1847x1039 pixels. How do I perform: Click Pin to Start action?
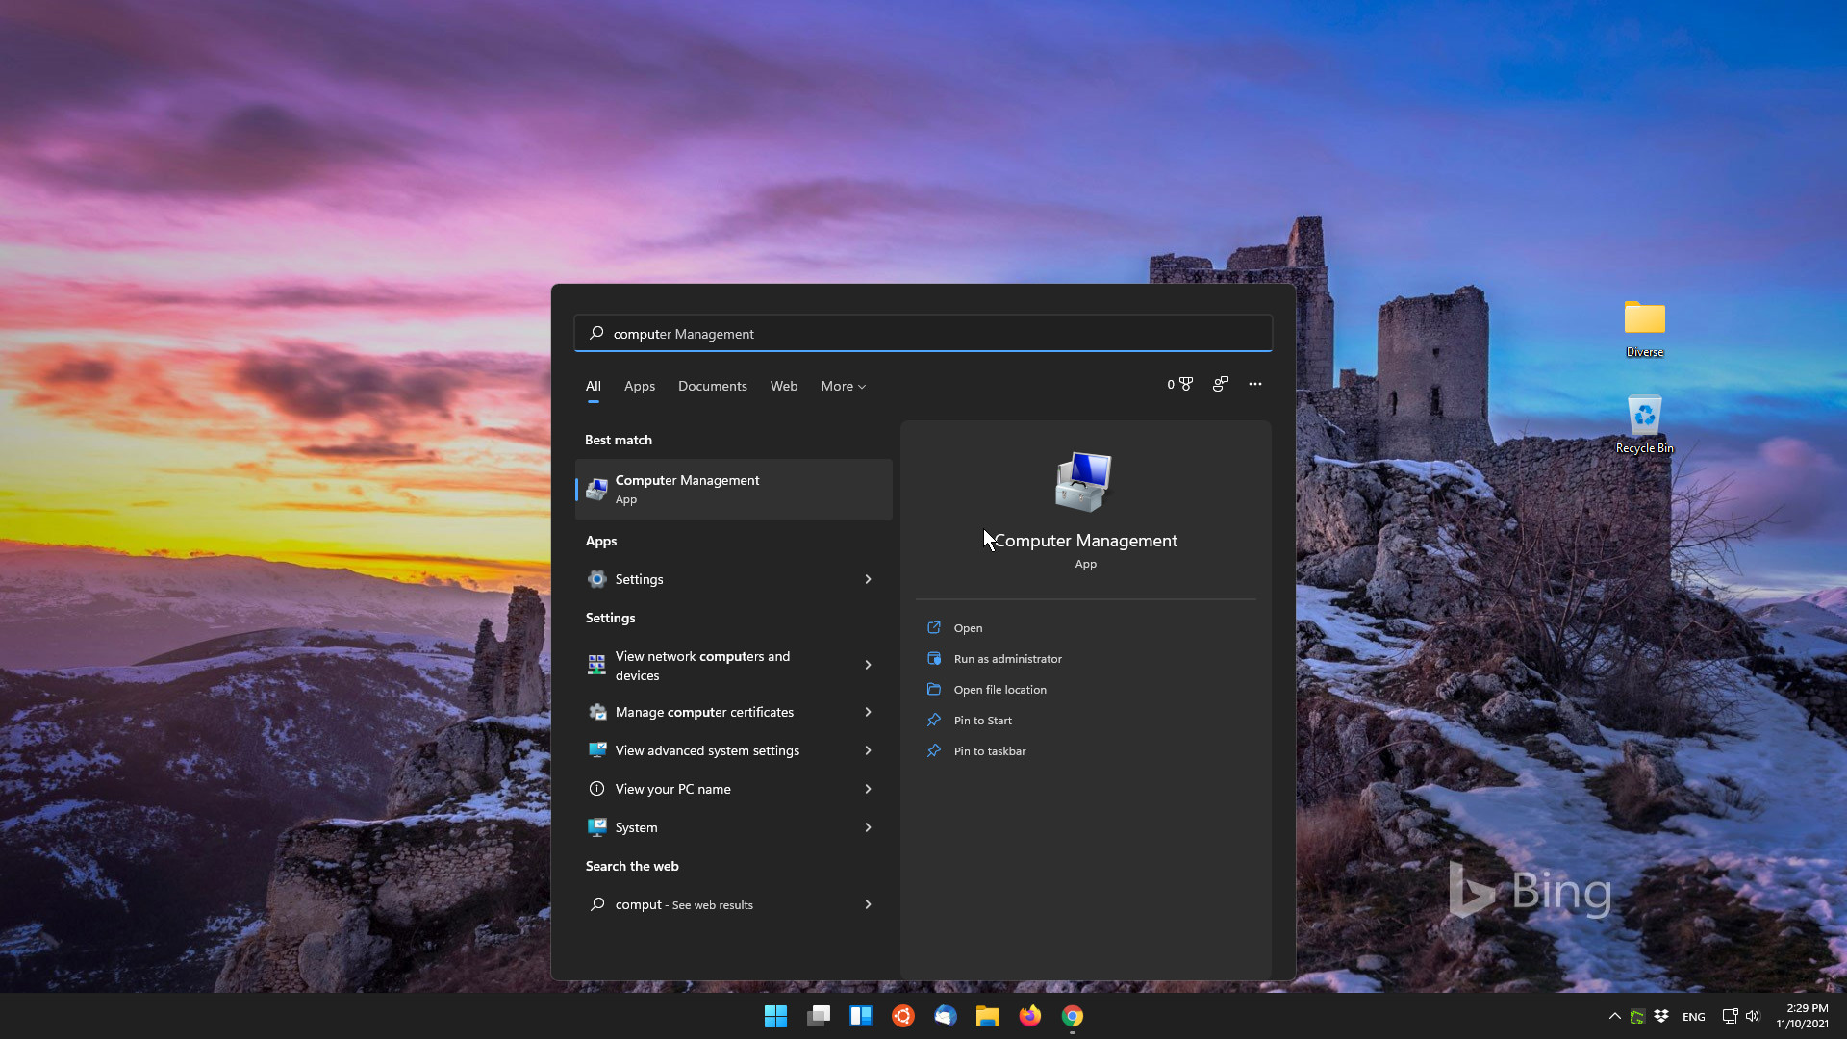(983, 721)
